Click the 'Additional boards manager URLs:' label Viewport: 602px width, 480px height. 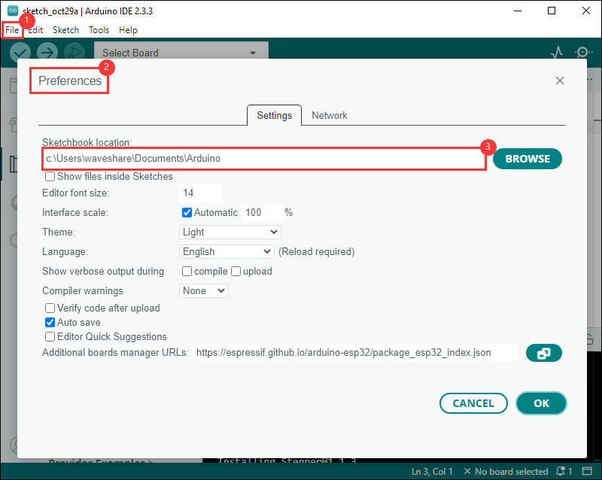[115, 353]
